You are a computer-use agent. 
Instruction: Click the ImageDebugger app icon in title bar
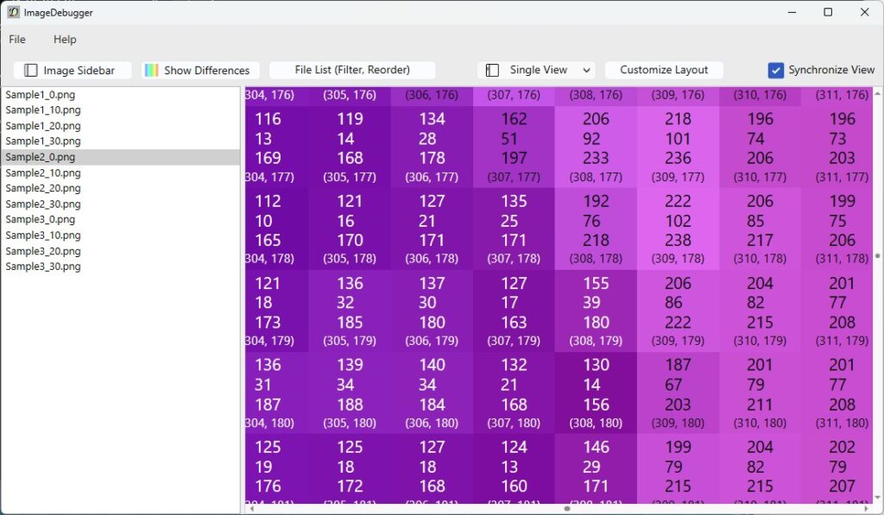(13, 13)
